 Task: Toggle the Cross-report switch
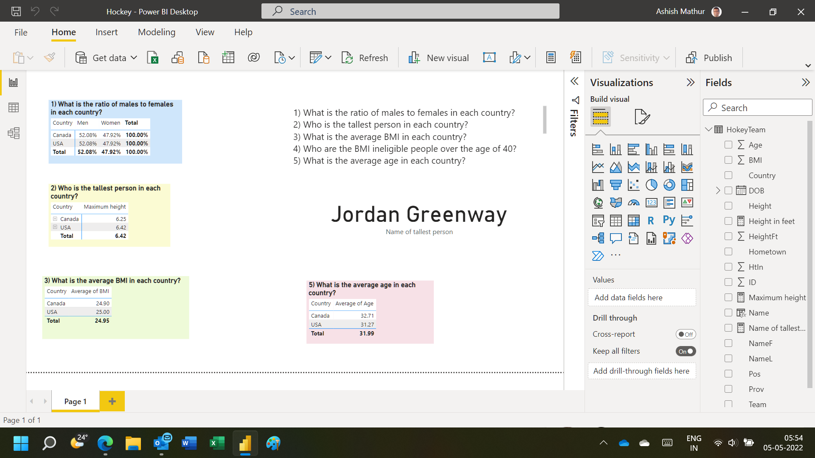coord(686,334)
